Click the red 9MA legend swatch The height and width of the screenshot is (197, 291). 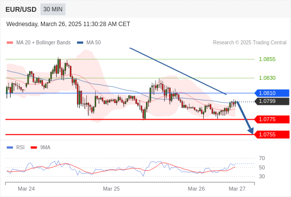tap(34, 148)
